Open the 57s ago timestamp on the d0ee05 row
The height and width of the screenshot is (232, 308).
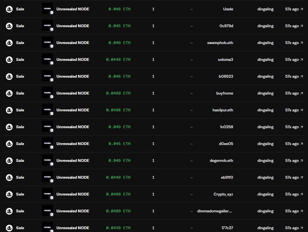tap(292, 144)
